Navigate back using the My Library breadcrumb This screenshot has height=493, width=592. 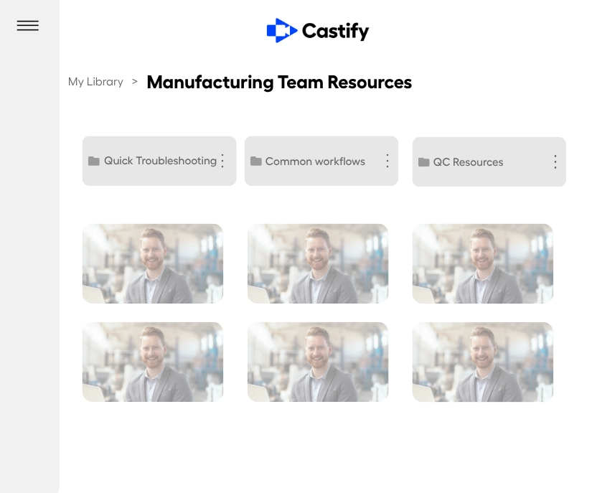[x=95, y=82]
